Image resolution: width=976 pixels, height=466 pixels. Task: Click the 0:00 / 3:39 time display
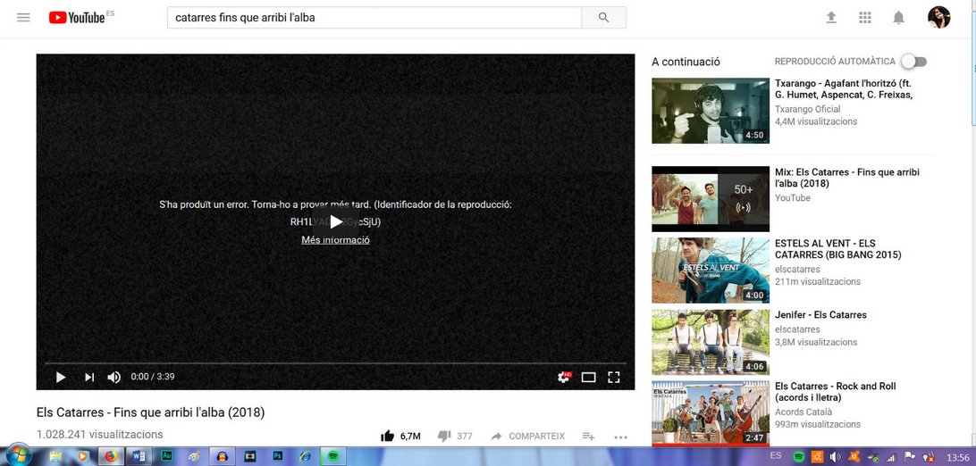(153, 377)
